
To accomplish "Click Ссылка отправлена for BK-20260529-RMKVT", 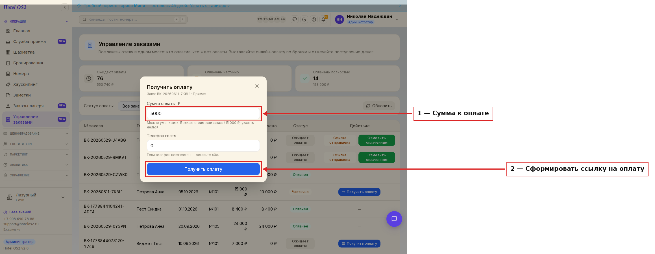I will pyautogui.click(x=340, y=157).
